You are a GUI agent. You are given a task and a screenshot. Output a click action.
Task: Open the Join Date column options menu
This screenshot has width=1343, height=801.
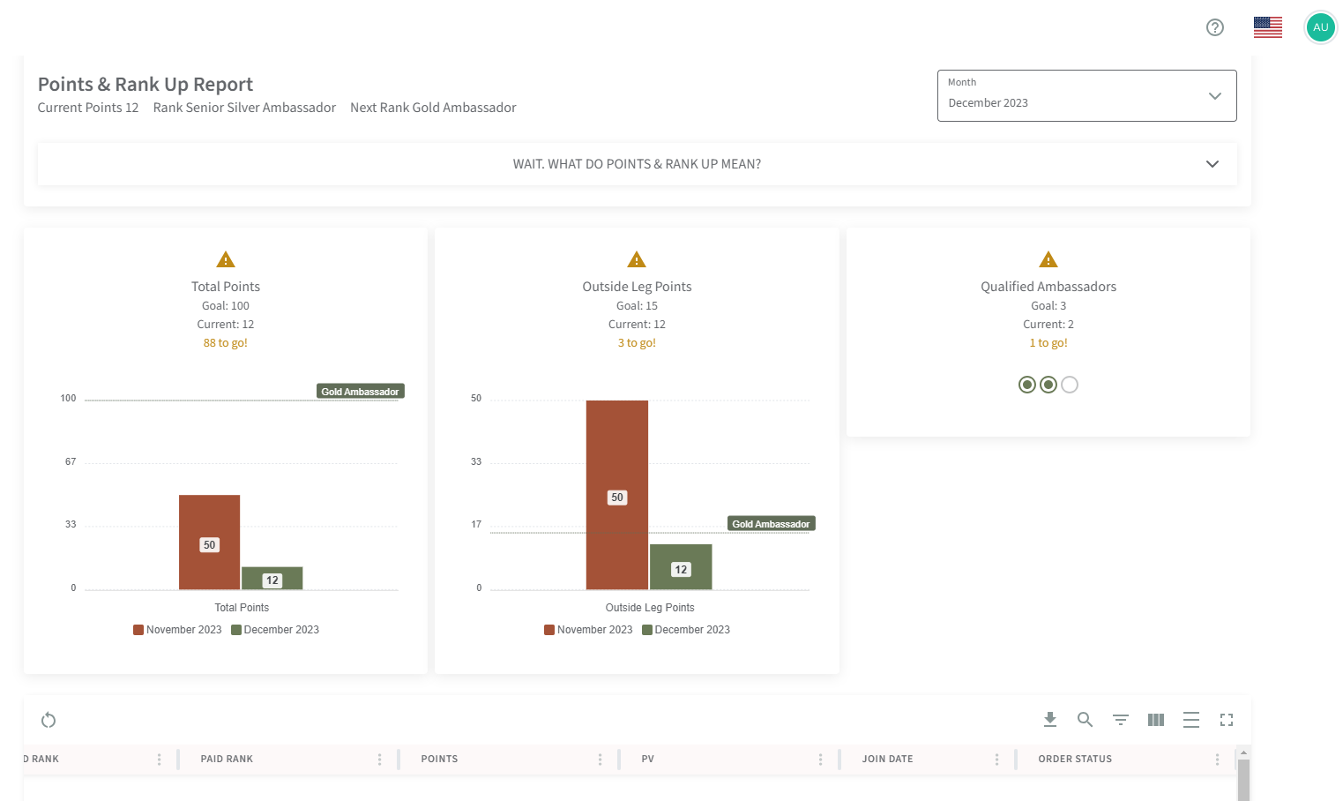click(996, 760)
